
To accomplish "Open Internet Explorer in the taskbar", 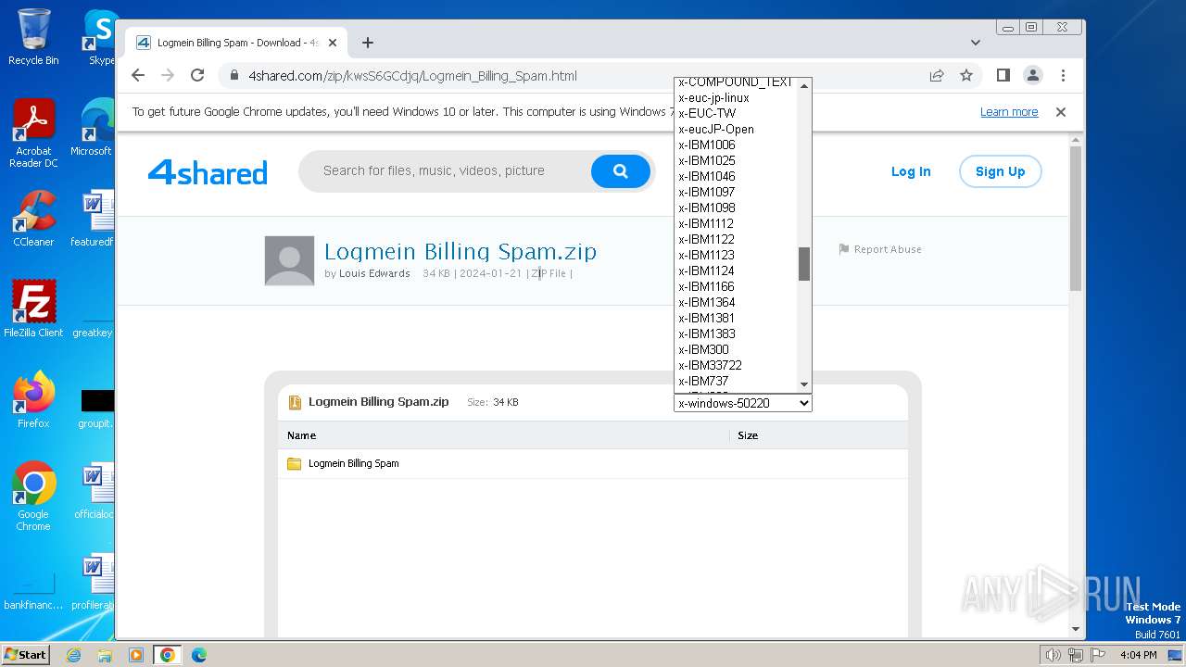I will pos(73,655).
